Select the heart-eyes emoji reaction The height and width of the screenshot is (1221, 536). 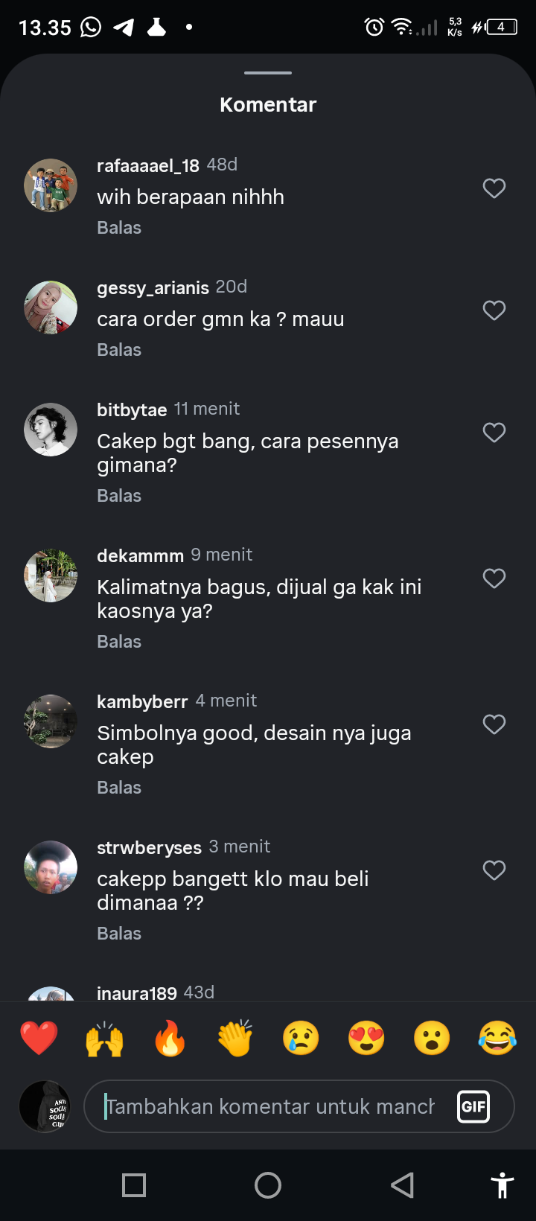click(366, 1038)
